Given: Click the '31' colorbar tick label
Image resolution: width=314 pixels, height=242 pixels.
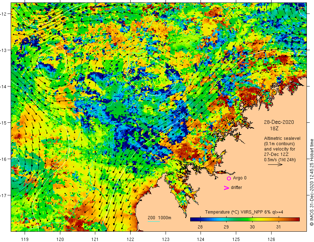Looking at the screenshot, I should point(278,227).
